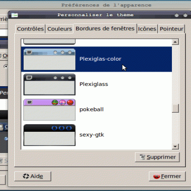
Task: Click the trash icon on Supprimer
Action: pos(142,157)
